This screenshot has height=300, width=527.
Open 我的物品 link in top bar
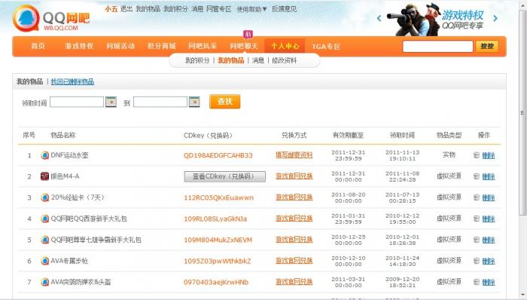pos(148,9)
